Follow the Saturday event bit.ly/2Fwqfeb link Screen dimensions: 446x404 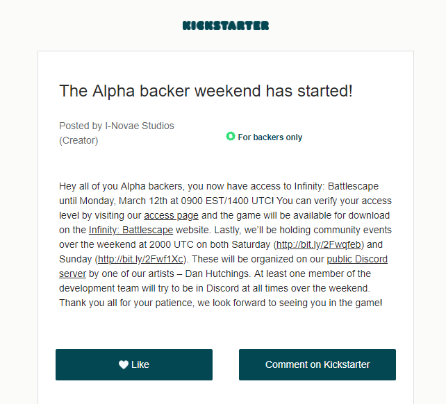[x=320, y=244]
